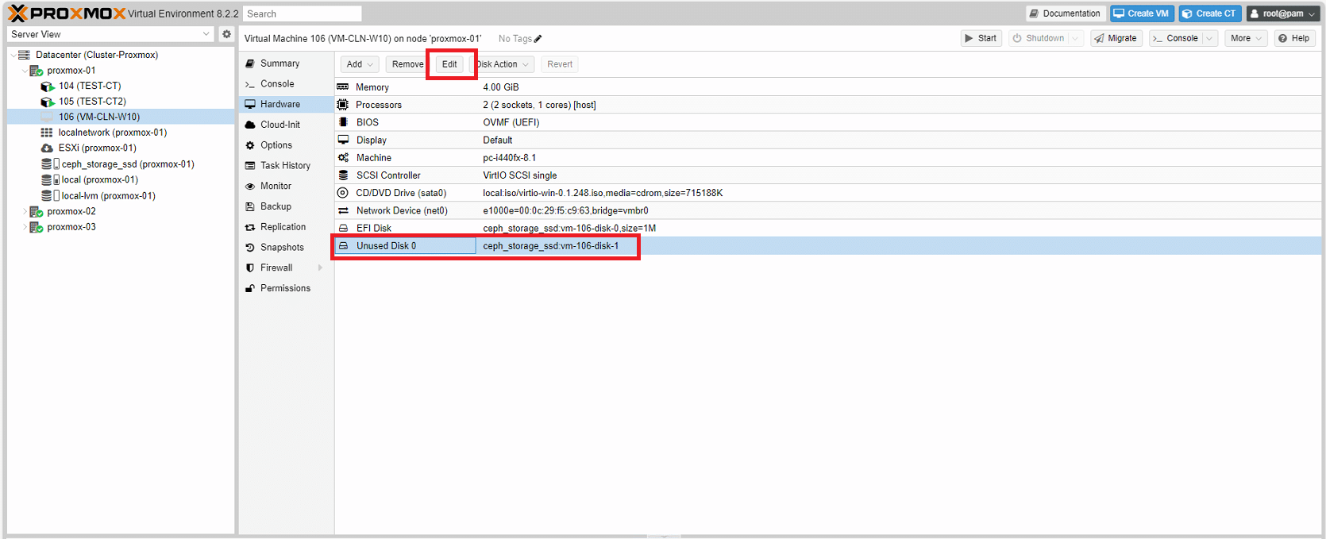Open Server View settings gear
The width and height of the screenshot is (1326, 539).
click(x=226, y=34)
